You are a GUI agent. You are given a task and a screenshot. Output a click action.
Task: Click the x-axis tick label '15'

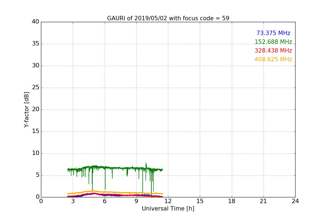click(x=200, y=201)
